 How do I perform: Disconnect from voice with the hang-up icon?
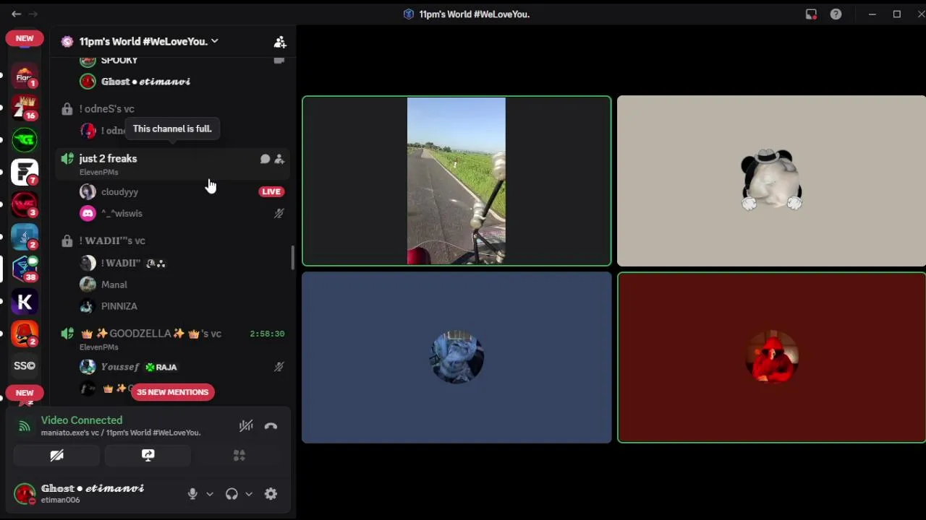(271, 426)
